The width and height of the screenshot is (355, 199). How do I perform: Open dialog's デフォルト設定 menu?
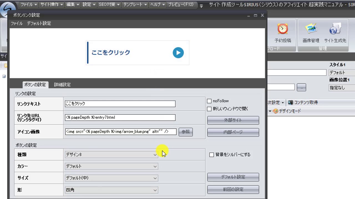point(39,23)
